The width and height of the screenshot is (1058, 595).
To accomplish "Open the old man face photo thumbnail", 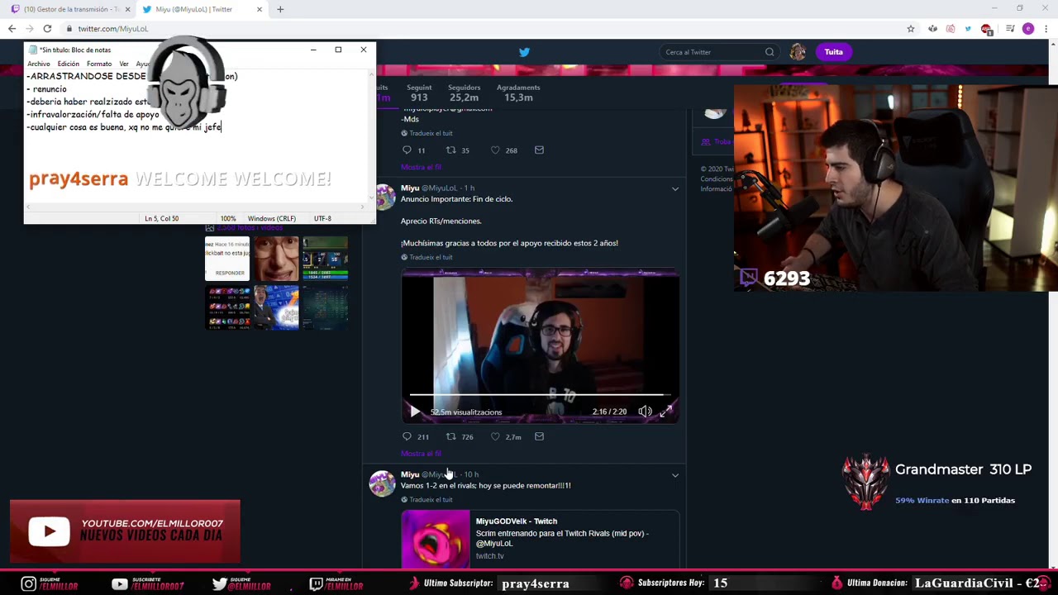I will coord(275,259).
